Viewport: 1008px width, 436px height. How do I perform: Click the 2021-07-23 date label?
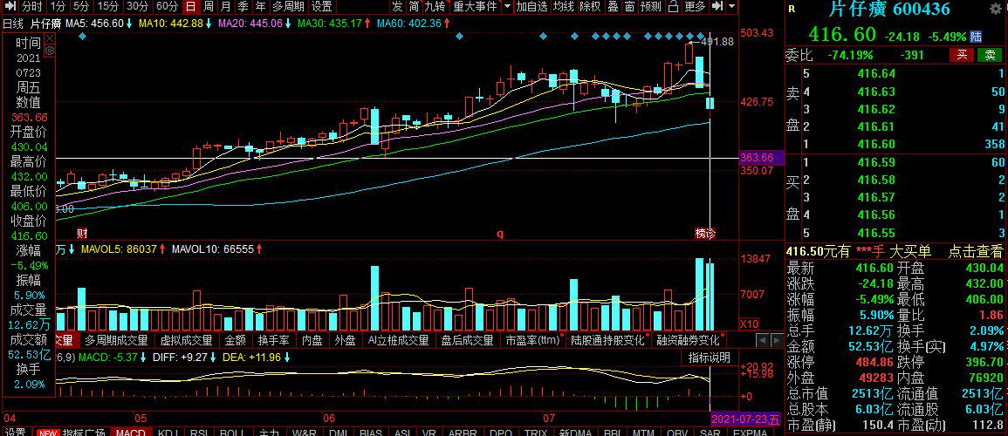click(x=745, y=419)
